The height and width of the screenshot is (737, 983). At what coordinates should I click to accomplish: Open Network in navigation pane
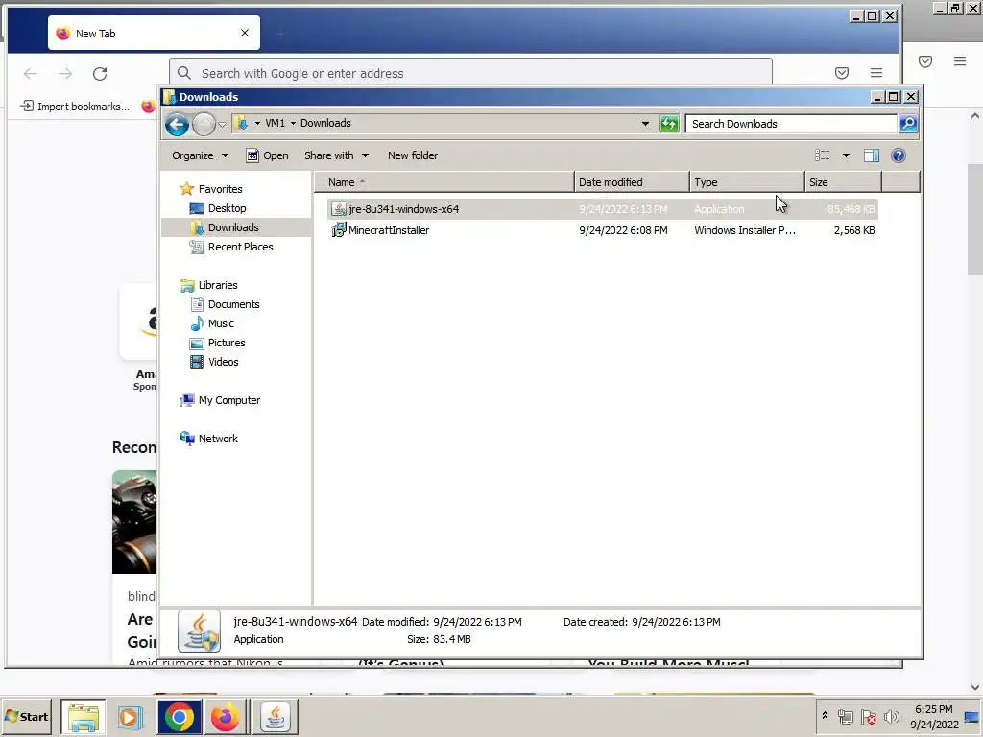tap(218, 439)
